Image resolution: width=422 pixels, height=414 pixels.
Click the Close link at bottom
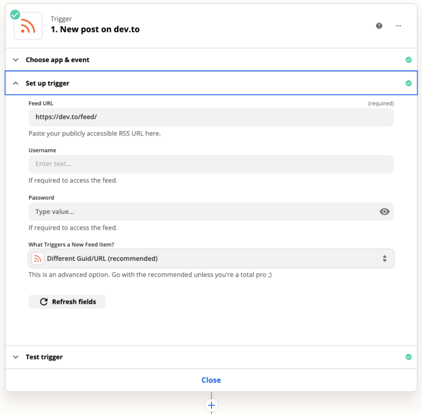pos(211,380)
